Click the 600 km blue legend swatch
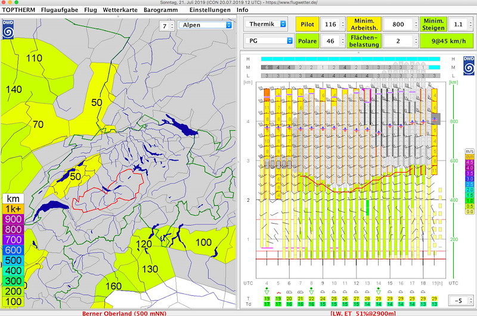Image resolution: width=477 pixels, height=316 pixels. [12, 251]
